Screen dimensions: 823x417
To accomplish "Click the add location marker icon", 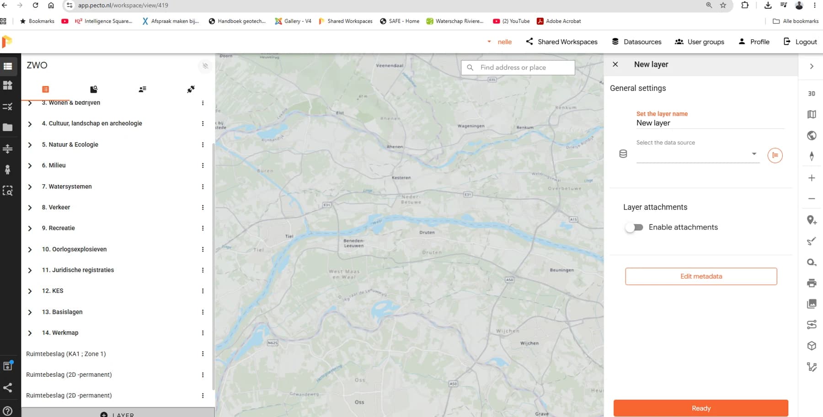I will [812, 220].
